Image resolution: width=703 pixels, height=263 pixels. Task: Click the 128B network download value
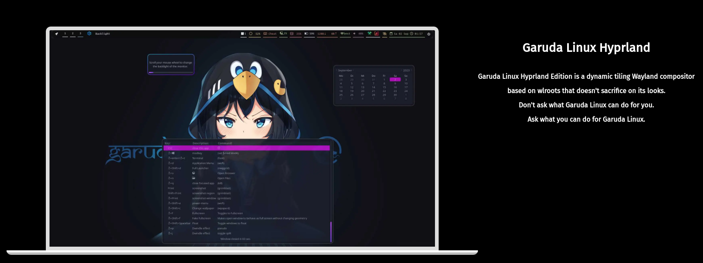[x=322, y=34]
